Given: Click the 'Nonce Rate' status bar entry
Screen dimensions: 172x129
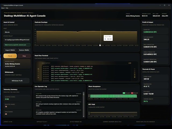Looking at the screenshot, I should tap(145, 122).
